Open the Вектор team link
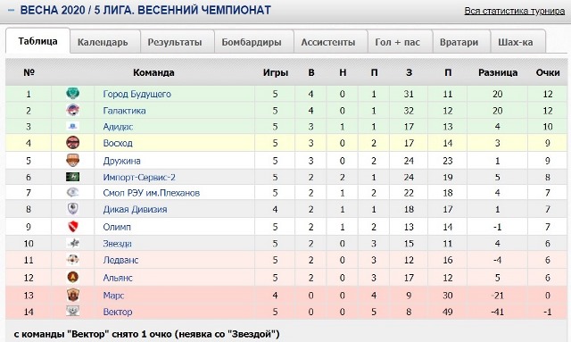This screenshot has width=571, height=342. (118, 312)
